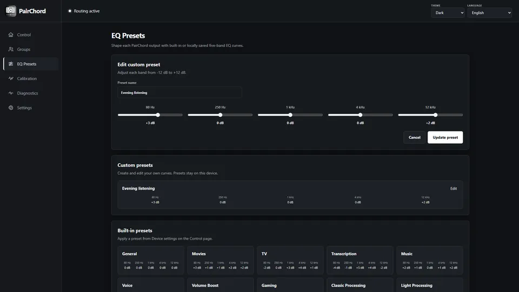Adjust the 80 Hz band slider

click(x=150, y=115)
